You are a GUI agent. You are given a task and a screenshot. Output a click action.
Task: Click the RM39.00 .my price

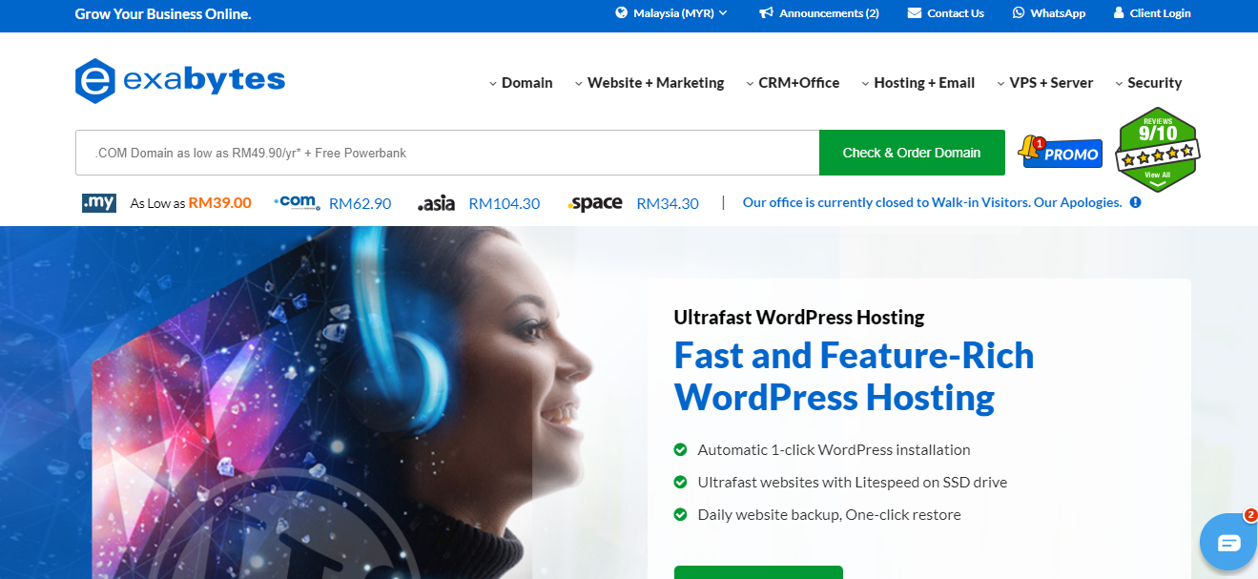pos(220,202)
